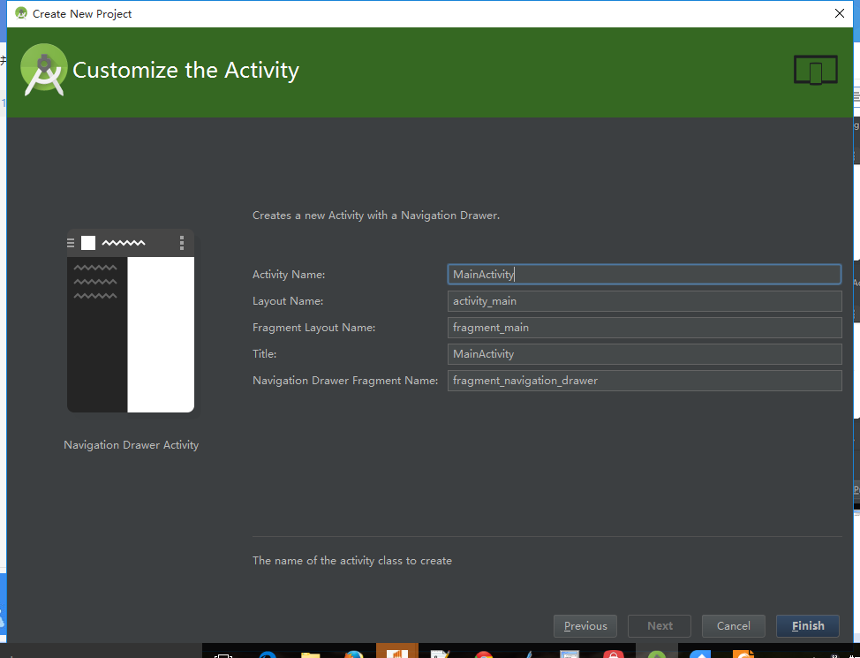The image size is (860, 658).
Task: Finish creating the project
Action: pyautogui.click(x=807, y=625)
